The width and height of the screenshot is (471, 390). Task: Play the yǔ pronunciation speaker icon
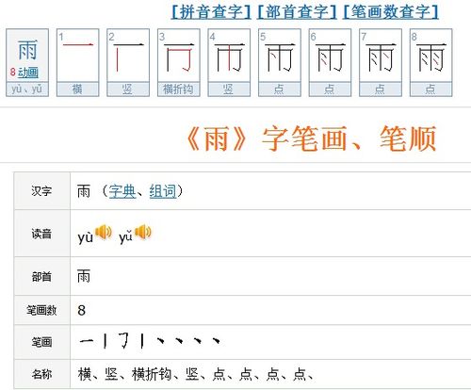point(143,233)
